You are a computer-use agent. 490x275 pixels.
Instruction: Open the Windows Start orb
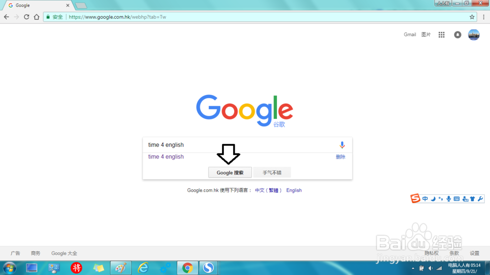10,268
